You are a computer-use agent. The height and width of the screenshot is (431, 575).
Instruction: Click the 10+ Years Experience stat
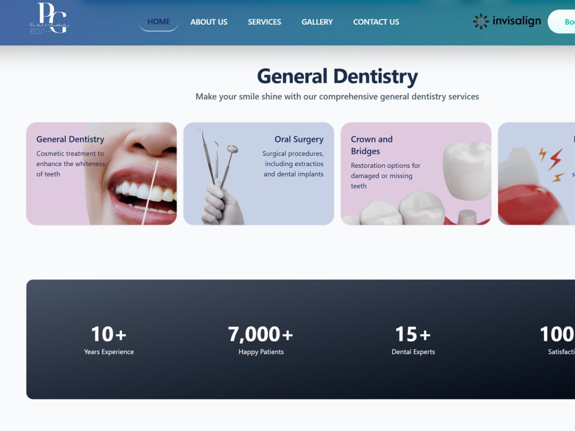tap(109, 340)
